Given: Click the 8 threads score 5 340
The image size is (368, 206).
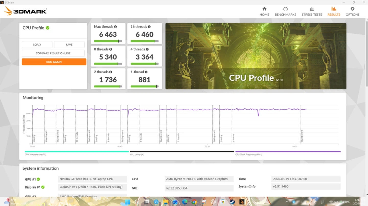Looking at the screenshot, I should [x=108, y=57].
